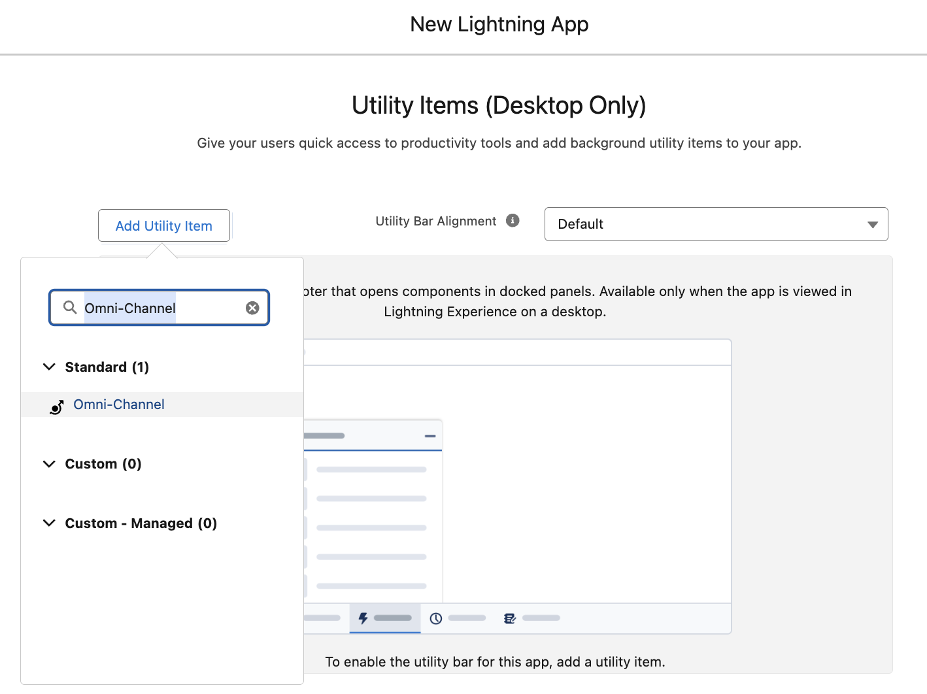Image resolution: width=927 pixels, height=694 pixels.
Task: Click the notes icon in preview
Action: pos(510,618)
